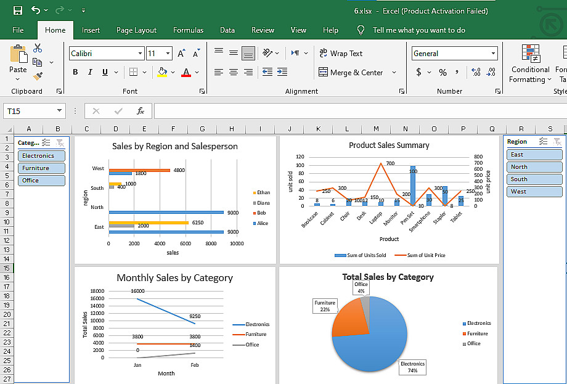Screen dimensions: 567x384
Task: Click the Copy icon
Action: 37,62
